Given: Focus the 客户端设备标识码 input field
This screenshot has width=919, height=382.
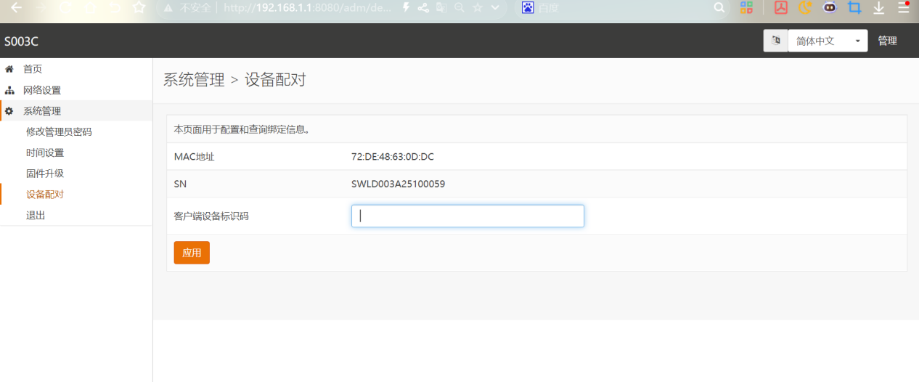Looking at the screenshot, I should pos(467,216).
